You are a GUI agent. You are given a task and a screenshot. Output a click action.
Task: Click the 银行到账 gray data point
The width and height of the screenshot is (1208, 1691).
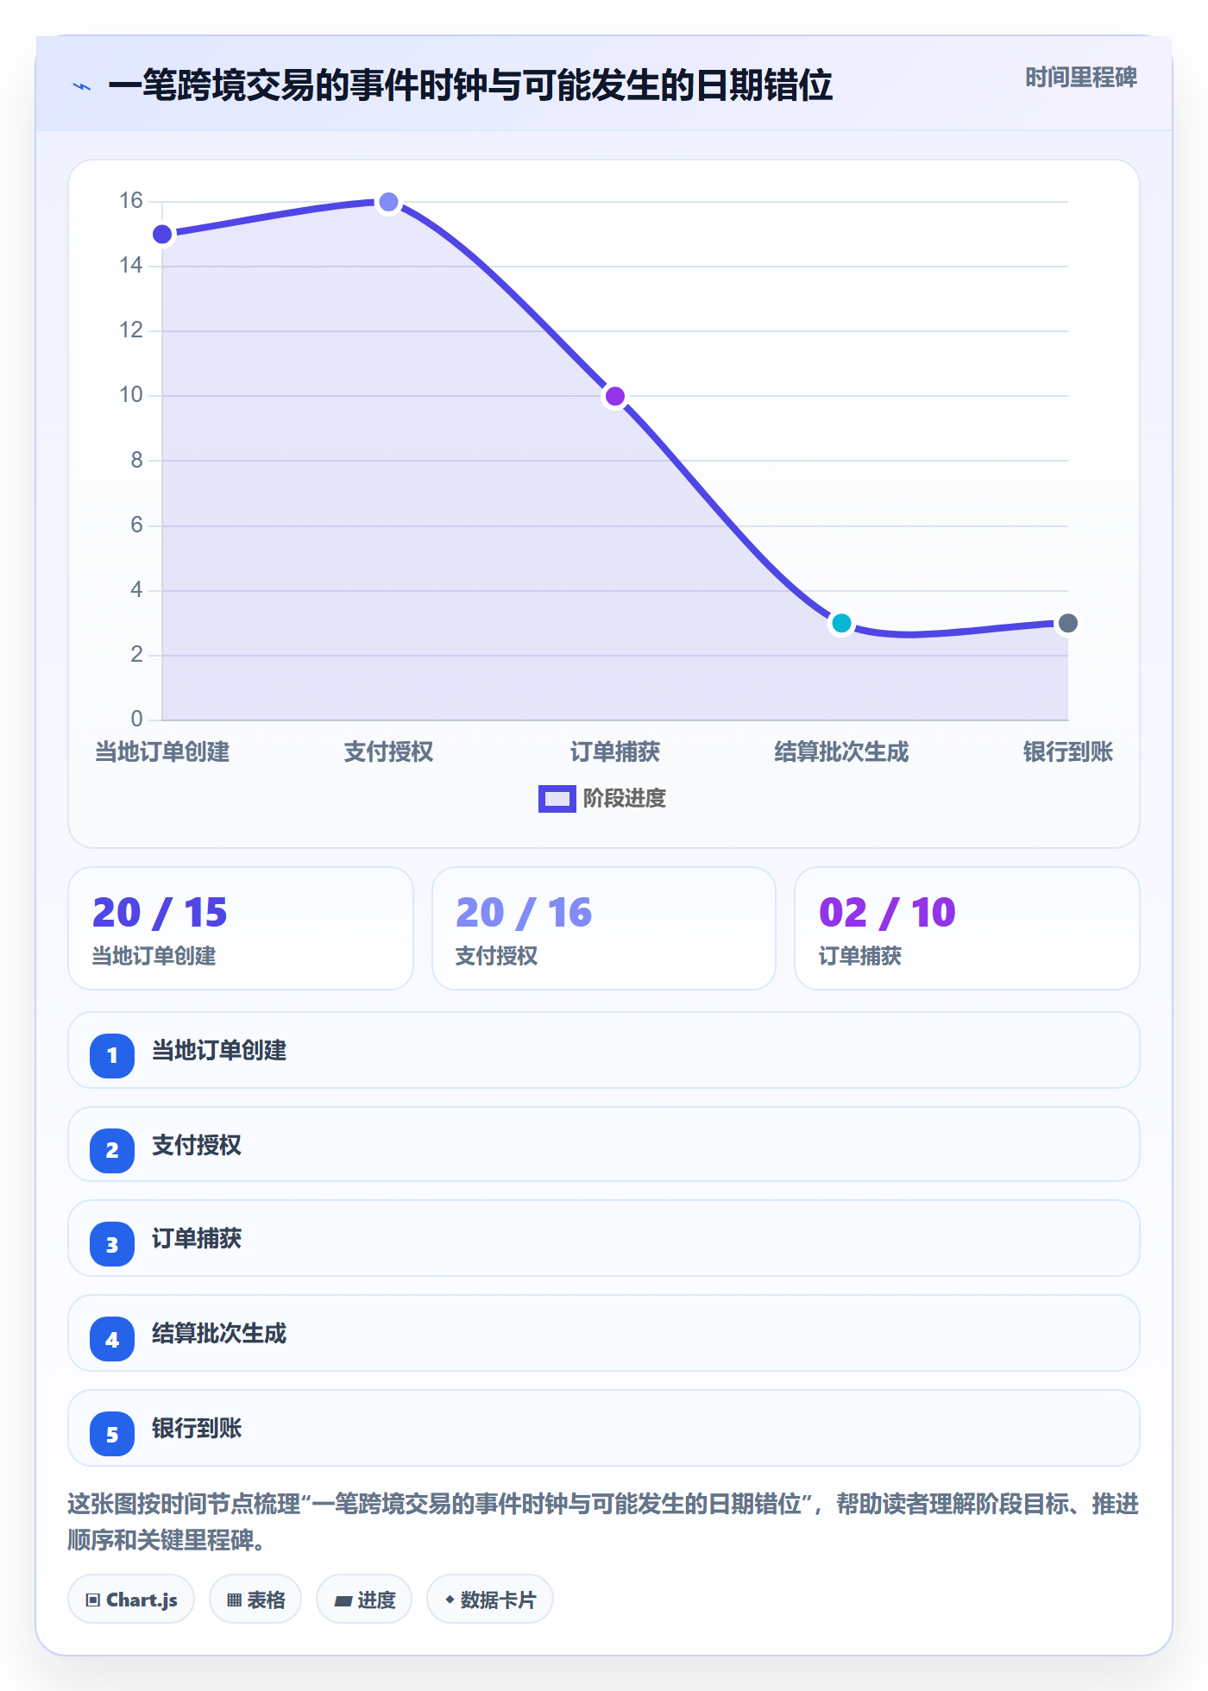1068,623
